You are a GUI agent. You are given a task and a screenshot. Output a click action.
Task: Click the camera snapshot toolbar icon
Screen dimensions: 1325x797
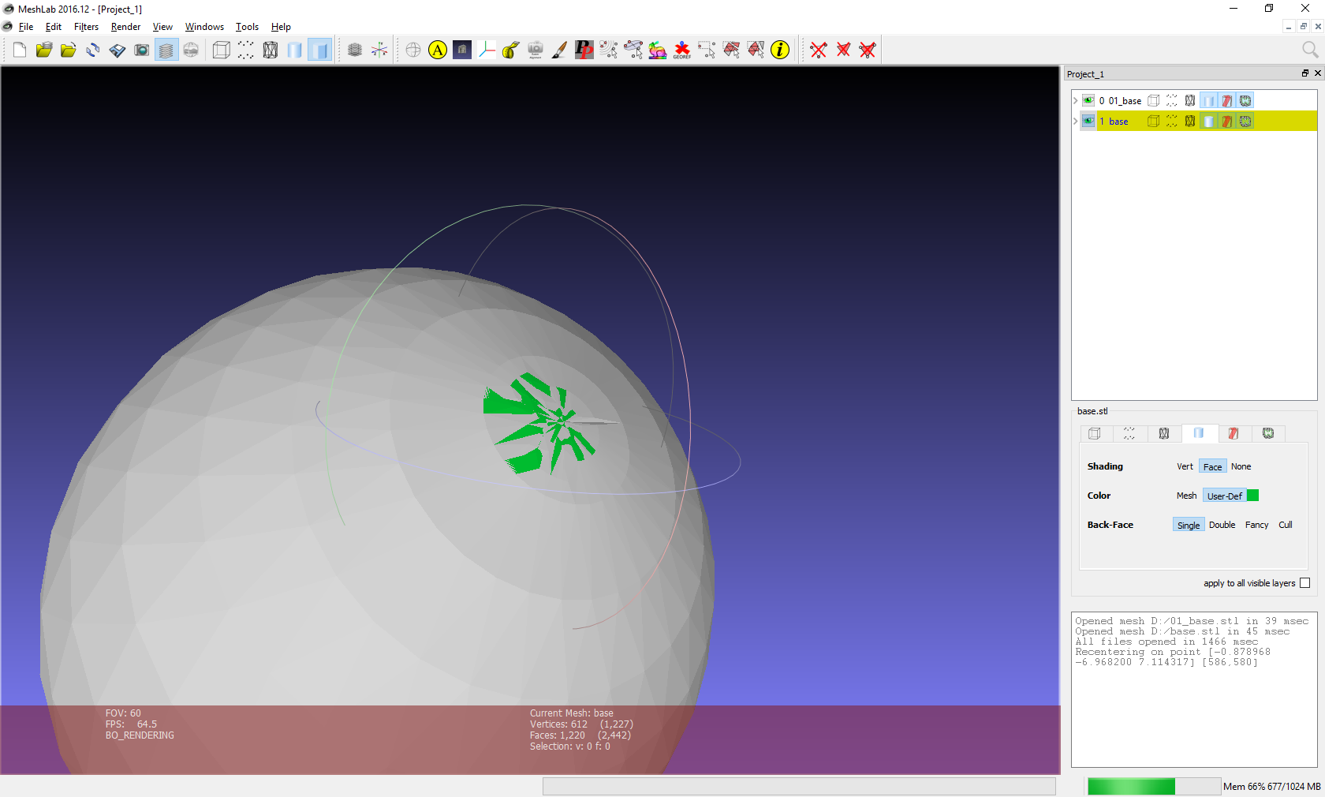point(142,51)
